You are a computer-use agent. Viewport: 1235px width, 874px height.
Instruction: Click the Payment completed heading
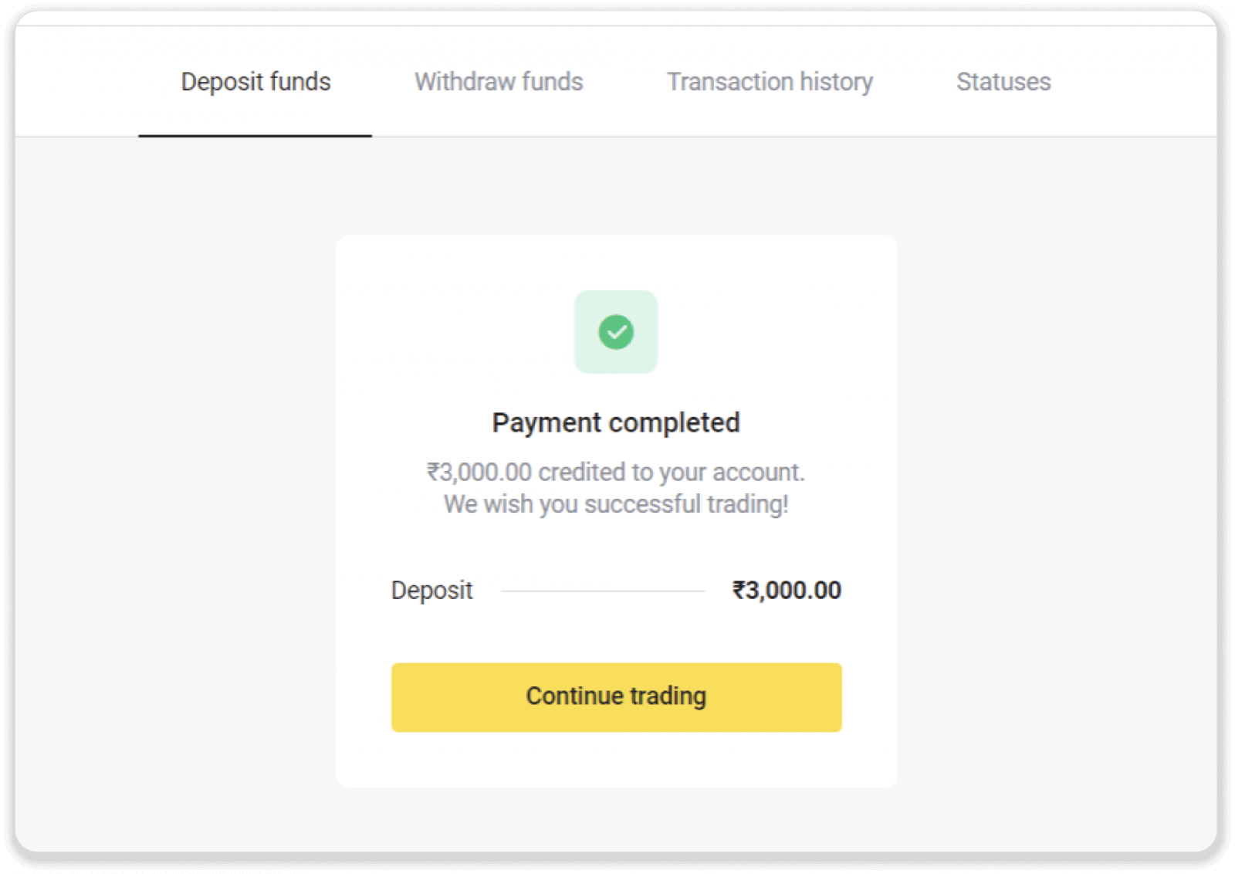(616, 422)
